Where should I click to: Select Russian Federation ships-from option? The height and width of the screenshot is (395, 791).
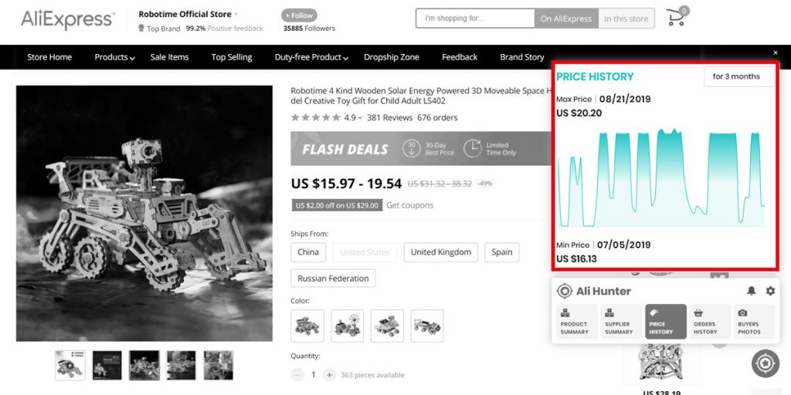pyautogui.click(x=333, y=279)
